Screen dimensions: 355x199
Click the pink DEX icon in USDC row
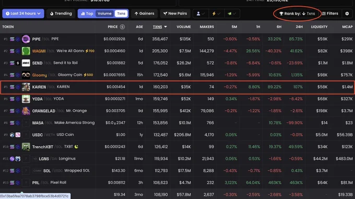click(18, 135)
